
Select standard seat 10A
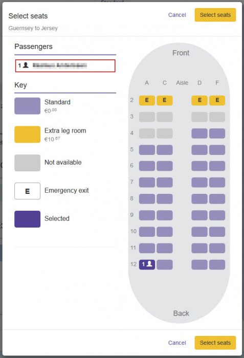pyautogui.click(x=147, y=232)
